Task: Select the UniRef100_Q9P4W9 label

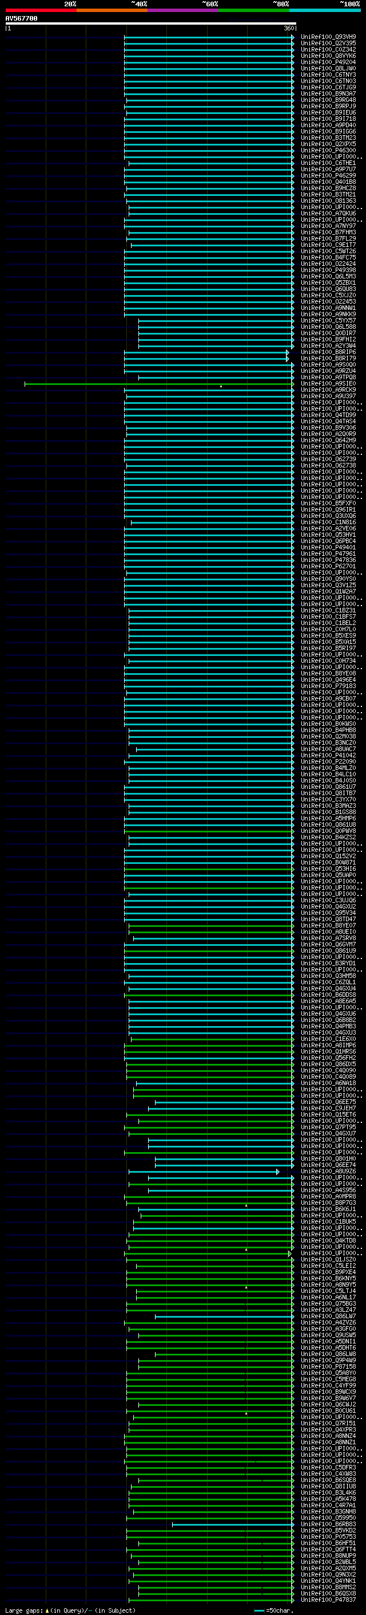Action: pos(328,1361)
